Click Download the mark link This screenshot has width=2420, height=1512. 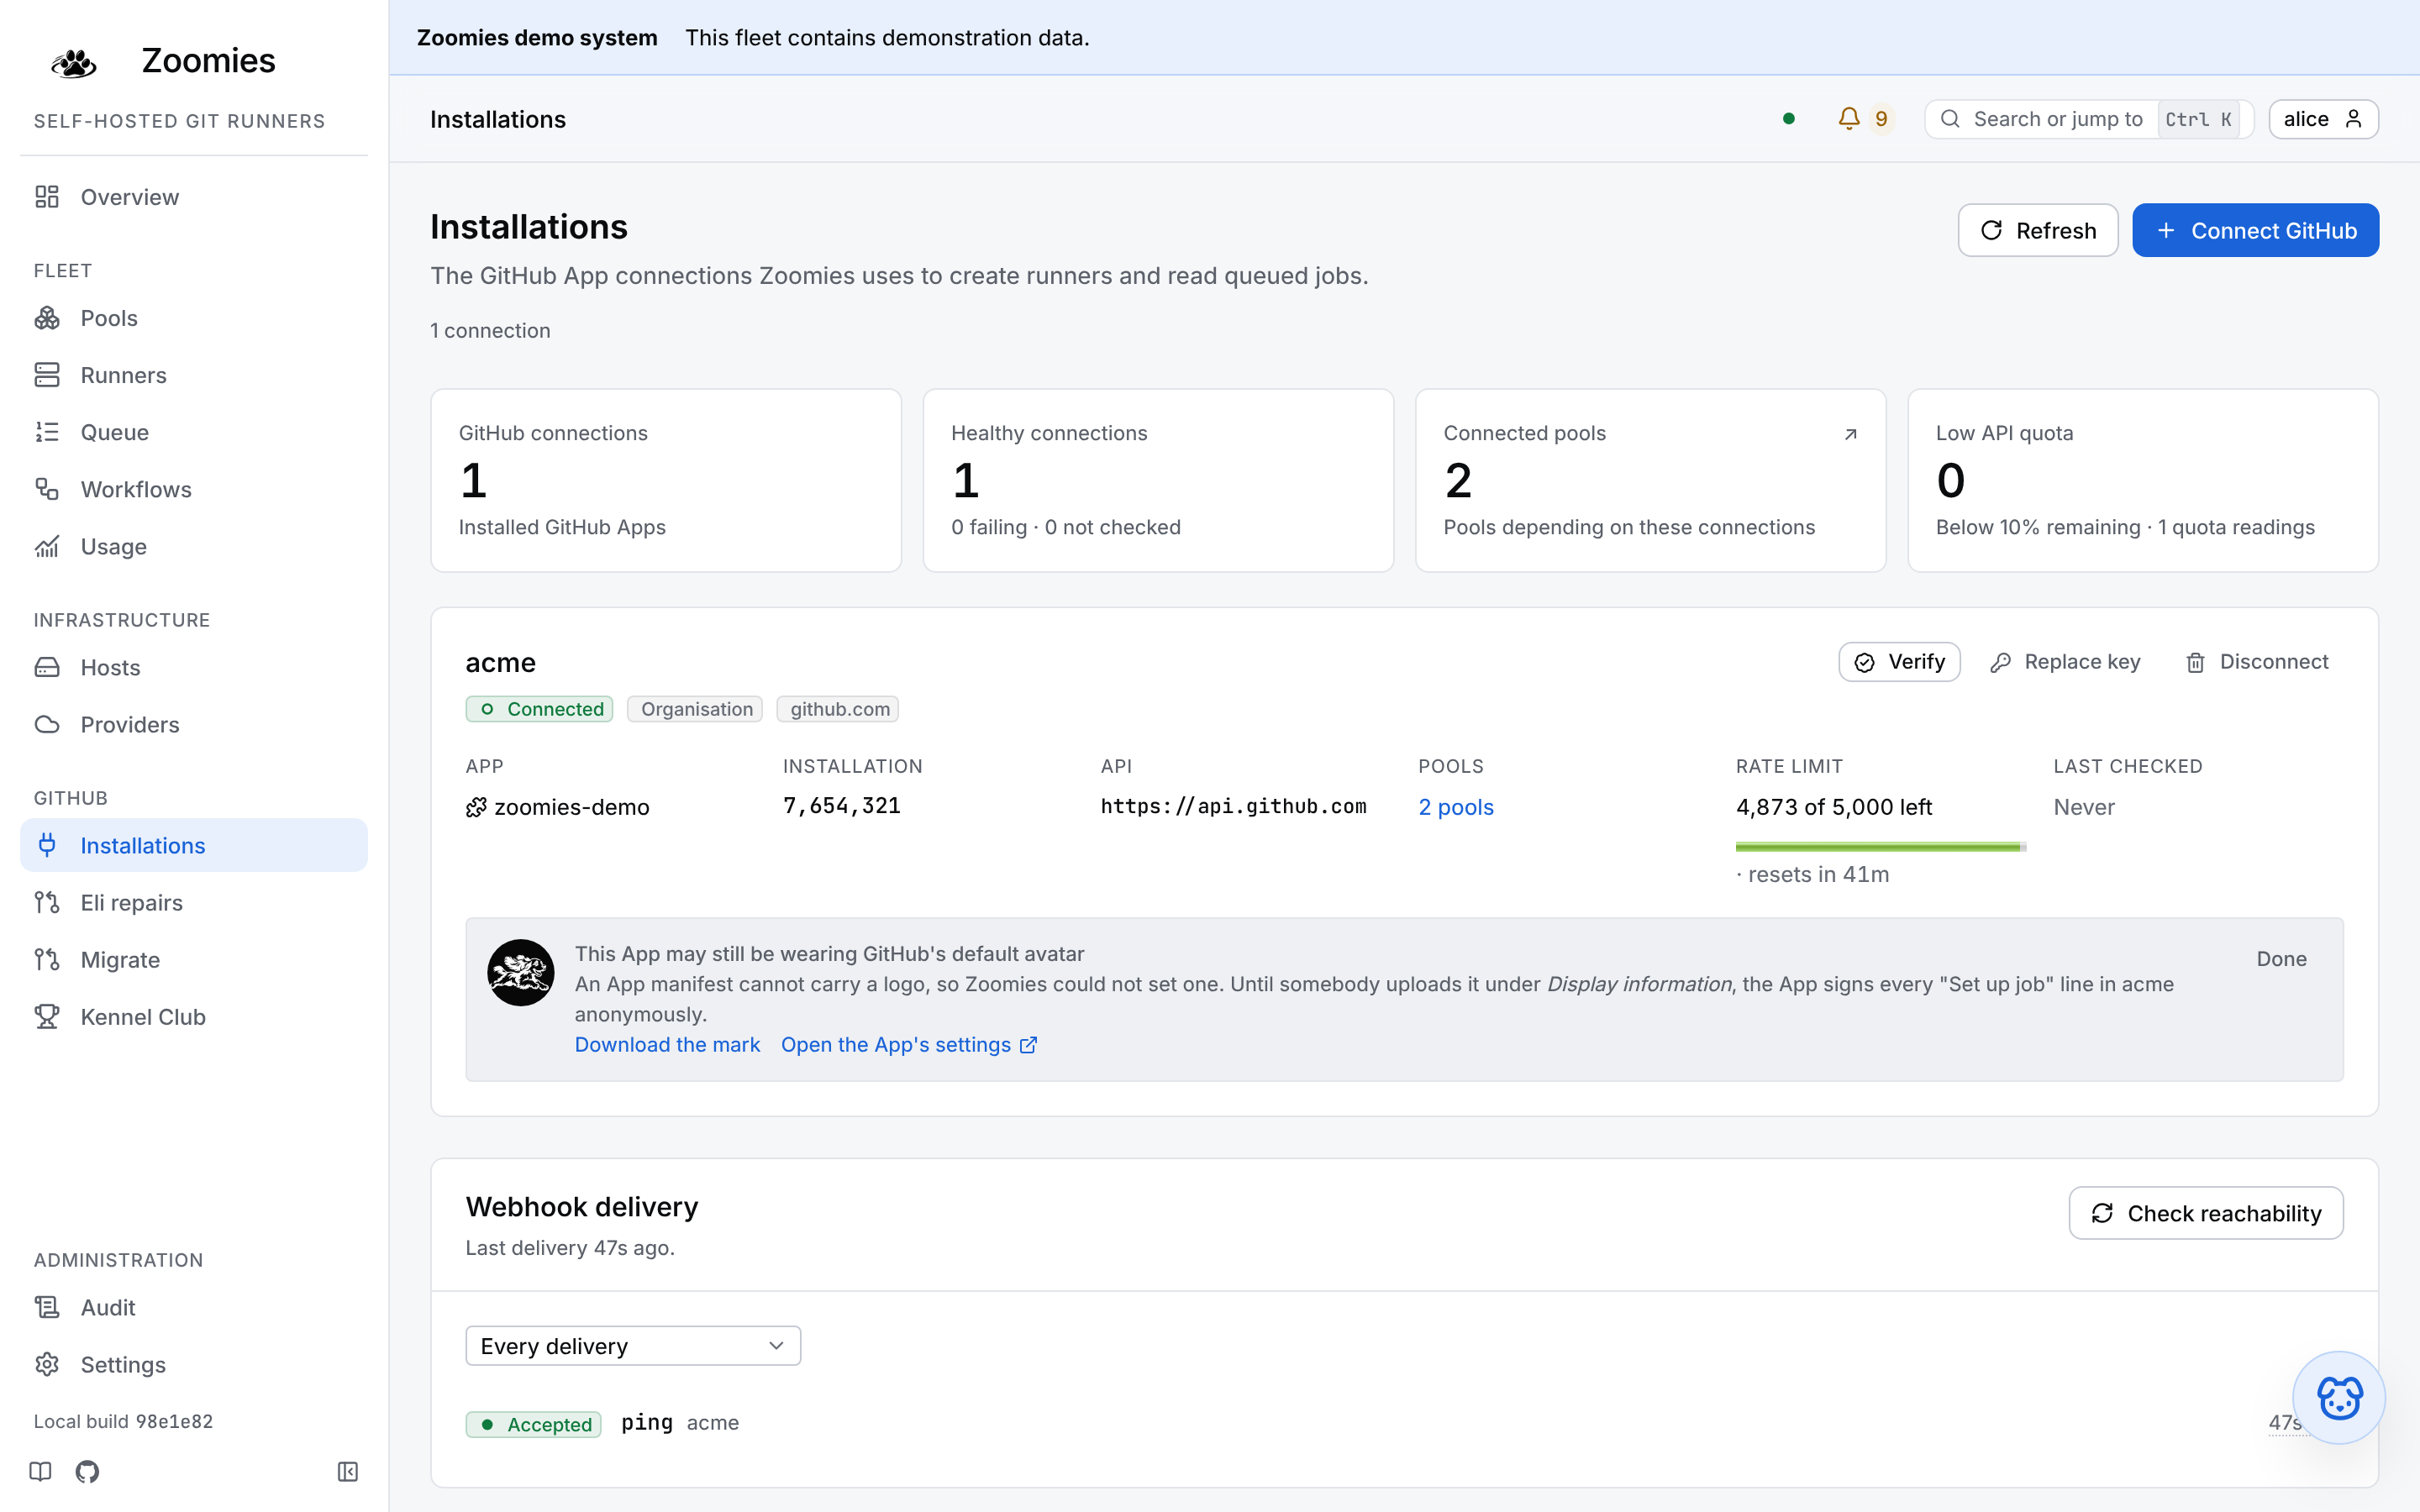[667, 1044]
